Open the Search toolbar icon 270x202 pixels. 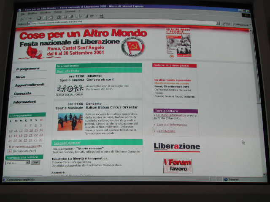(x=59, y=17)
